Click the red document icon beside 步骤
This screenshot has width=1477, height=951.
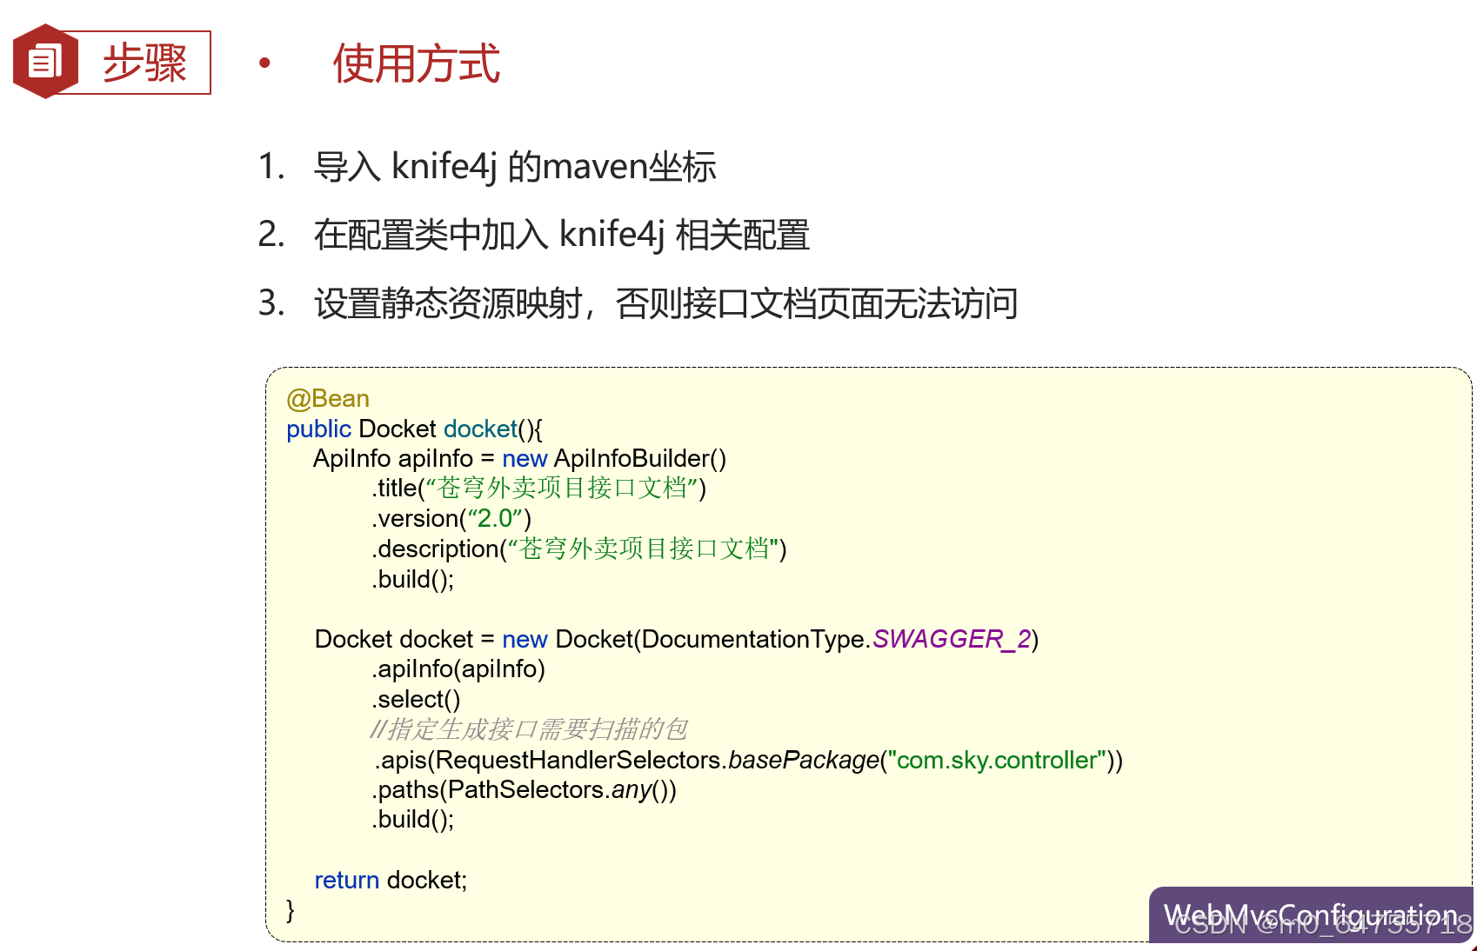(x=45, y=59)
